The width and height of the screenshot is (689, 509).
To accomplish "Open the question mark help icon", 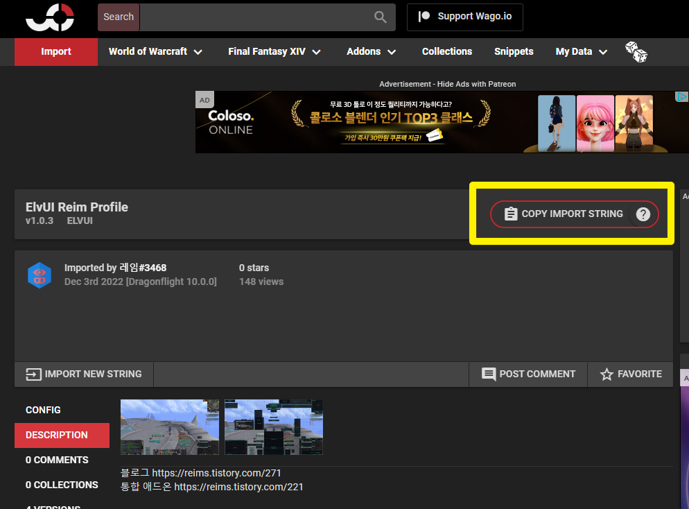I will point(643,214).
